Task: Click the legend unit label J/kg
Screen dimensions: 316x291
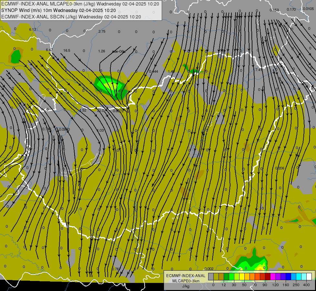Action: pos(186,286)
